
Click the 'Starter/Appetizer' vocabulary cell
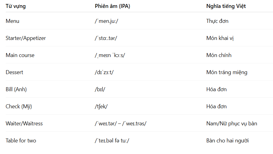coord(26,38)
